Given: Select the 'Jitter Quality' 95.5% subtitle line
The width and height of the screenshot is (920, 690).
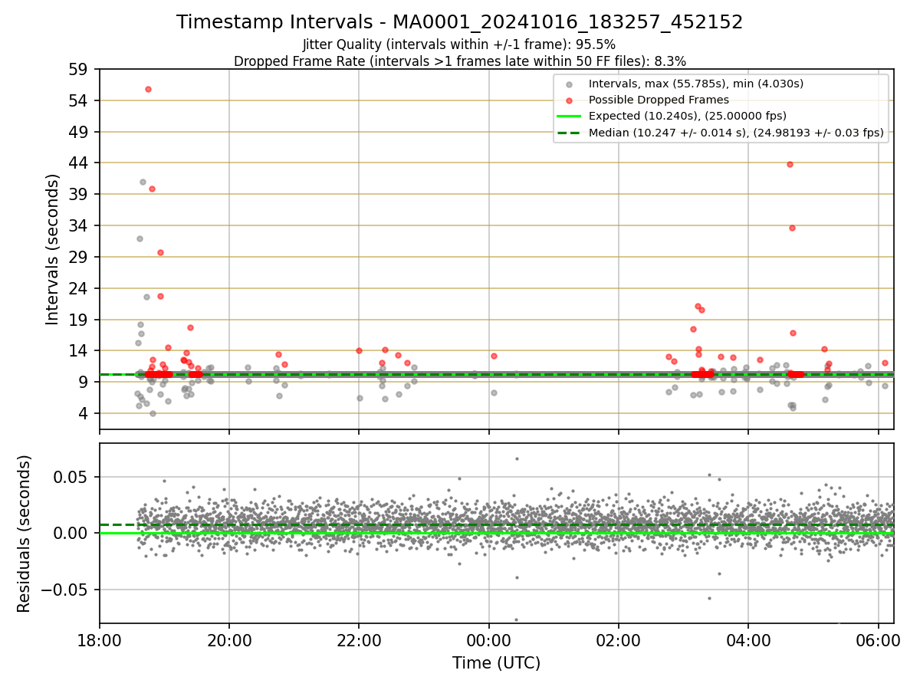Looking at the screenshot, I should pos(460,44).
